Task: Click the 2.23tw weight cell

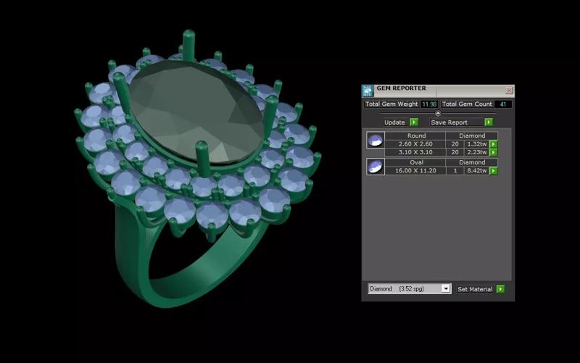Action: (477, 152)
